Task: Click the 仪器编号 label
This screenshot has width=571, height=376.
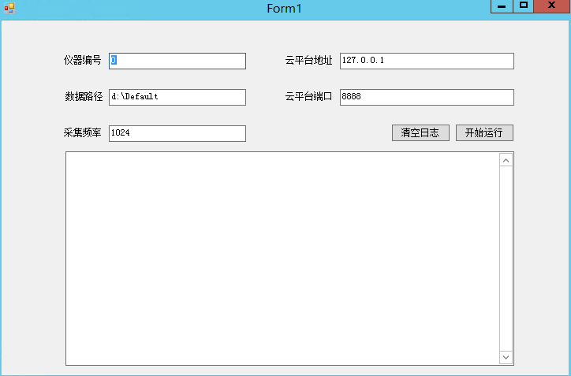Action: (x=83, y=61)
